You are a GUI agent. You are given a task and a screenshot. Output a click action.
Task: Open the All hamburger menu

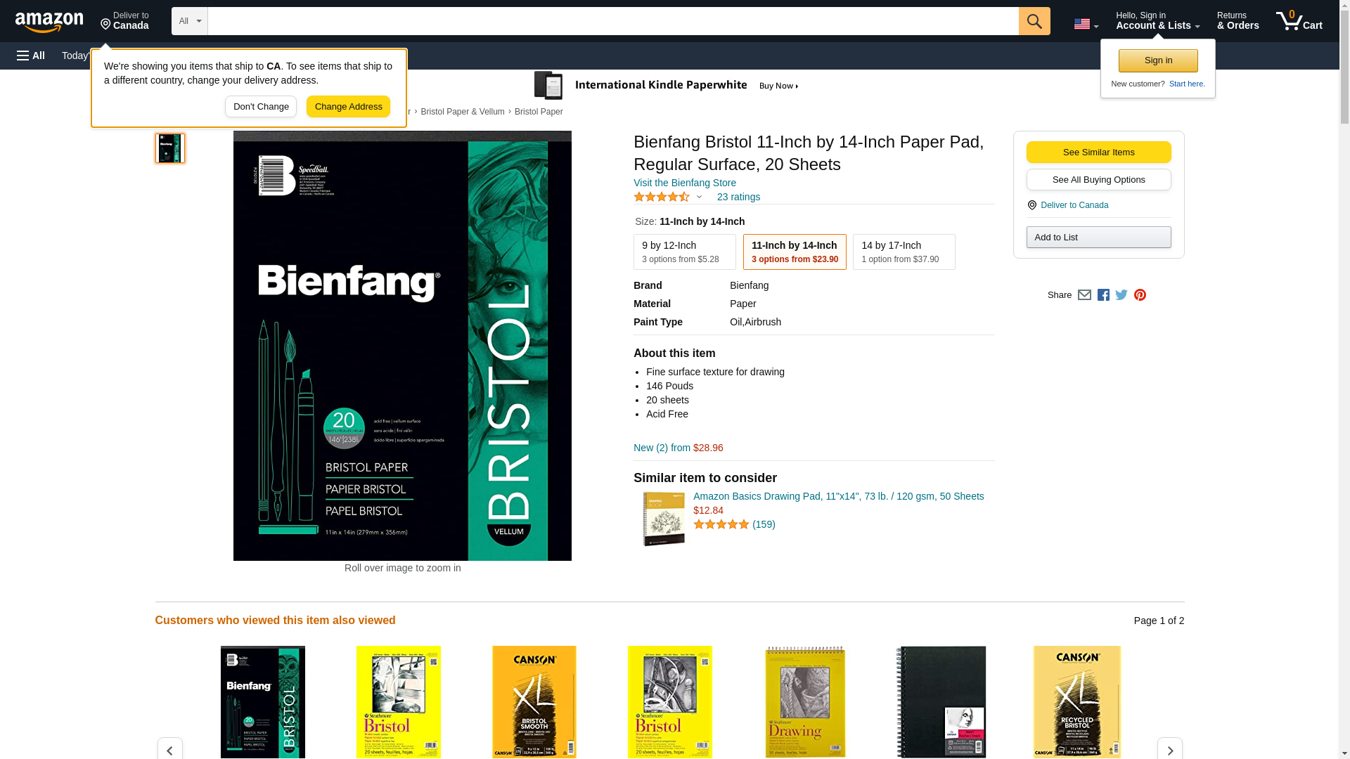click(x=31, y=56)
